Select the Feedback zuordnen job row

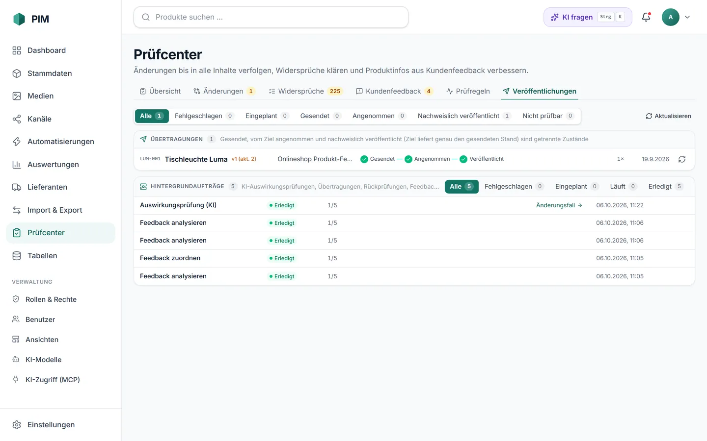[414, 258]
